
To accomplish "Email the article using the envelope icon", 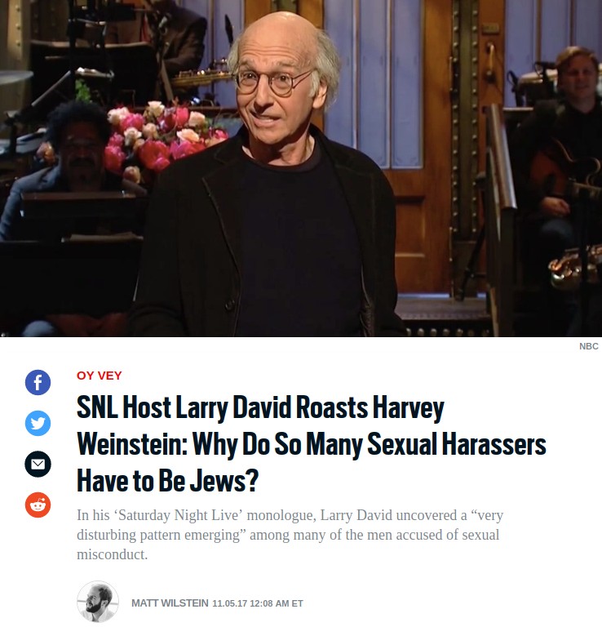I will point(38,464).
